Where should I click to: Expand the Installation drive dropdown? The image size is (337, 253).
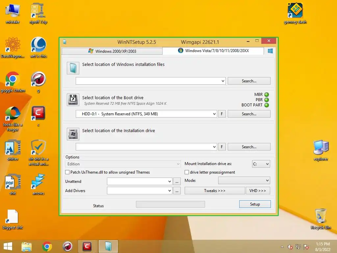point(214,147)
